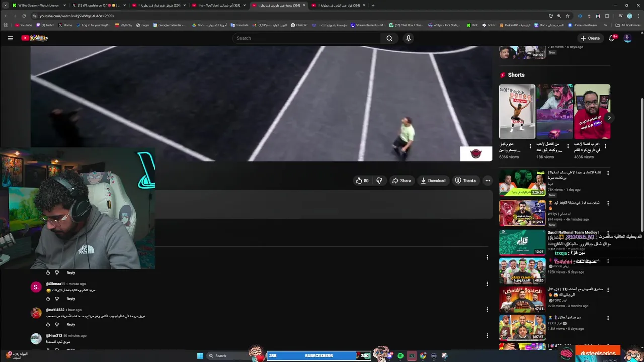This screenshot has height=362, width=644.
Task: Open the Twitch bookmark
Action: (x=45, y=25)
